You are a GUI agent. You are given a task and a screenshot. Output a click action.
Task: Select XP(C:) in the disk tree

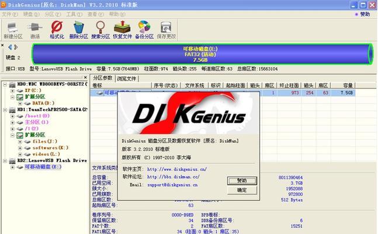(33, 90)
